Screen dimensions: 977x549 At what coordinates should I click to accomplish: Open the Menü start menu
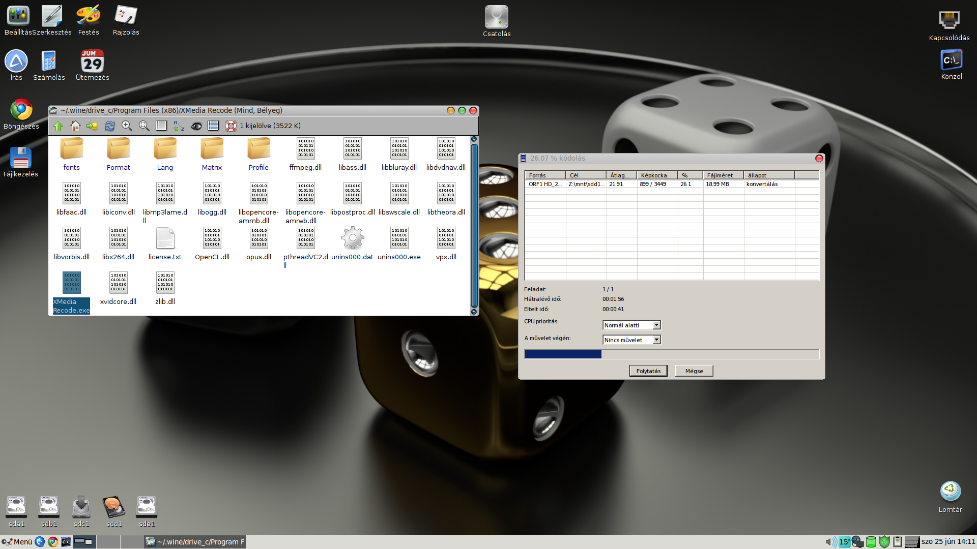click(x=17, y=542)
